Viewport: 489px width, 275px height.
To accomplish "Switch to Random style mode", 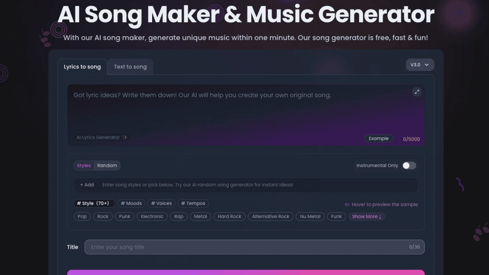I will pos(107,165).
